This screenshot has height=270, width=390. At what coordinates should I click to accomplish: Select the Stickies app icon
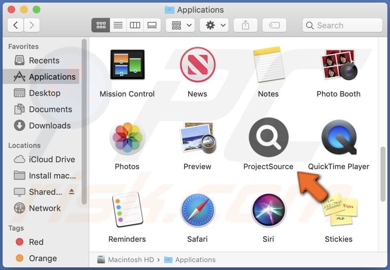point(340,210)
